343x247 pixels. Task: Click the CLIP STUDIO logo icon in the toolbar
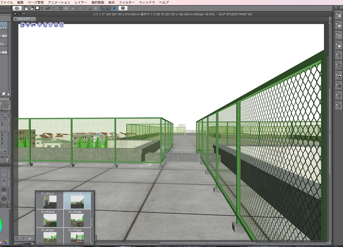coord(17,9)
